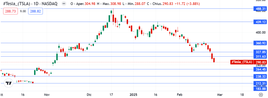Click the Mar label on time axis
Screen dimensions: 268x98
pyautogui.click(x=220, y=95)
